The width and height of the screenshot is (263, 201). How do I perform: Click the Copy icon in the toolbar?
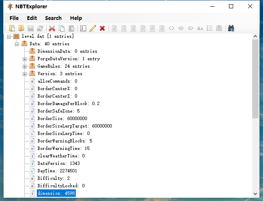[62, 28]
